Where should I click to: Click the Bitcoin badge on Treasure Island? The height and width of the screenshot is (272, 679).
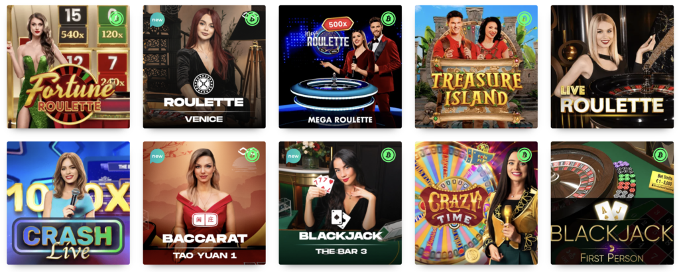point(525,19)
